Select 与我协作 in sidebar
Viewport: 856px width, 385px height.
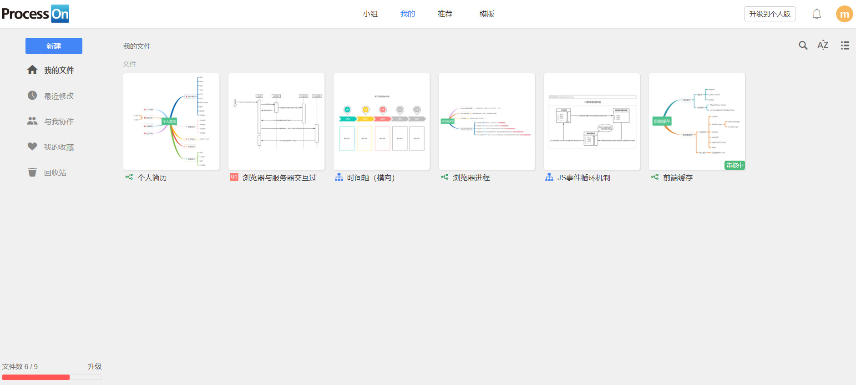tap(59, 122)
